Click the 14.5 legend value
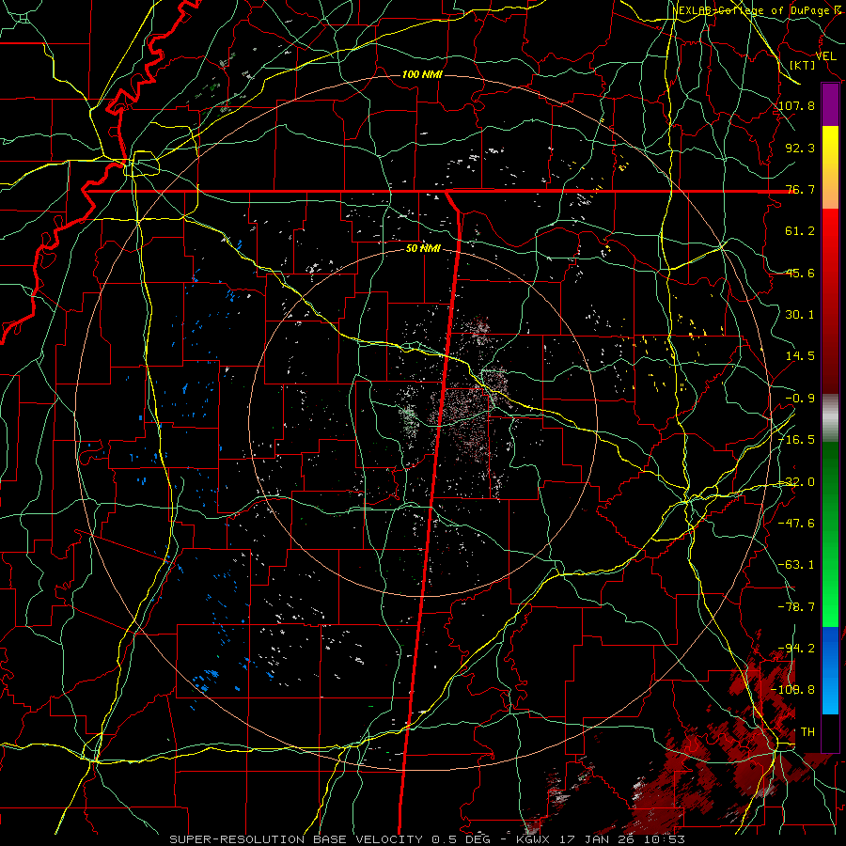Screen dimensions: 846x846 800,356
